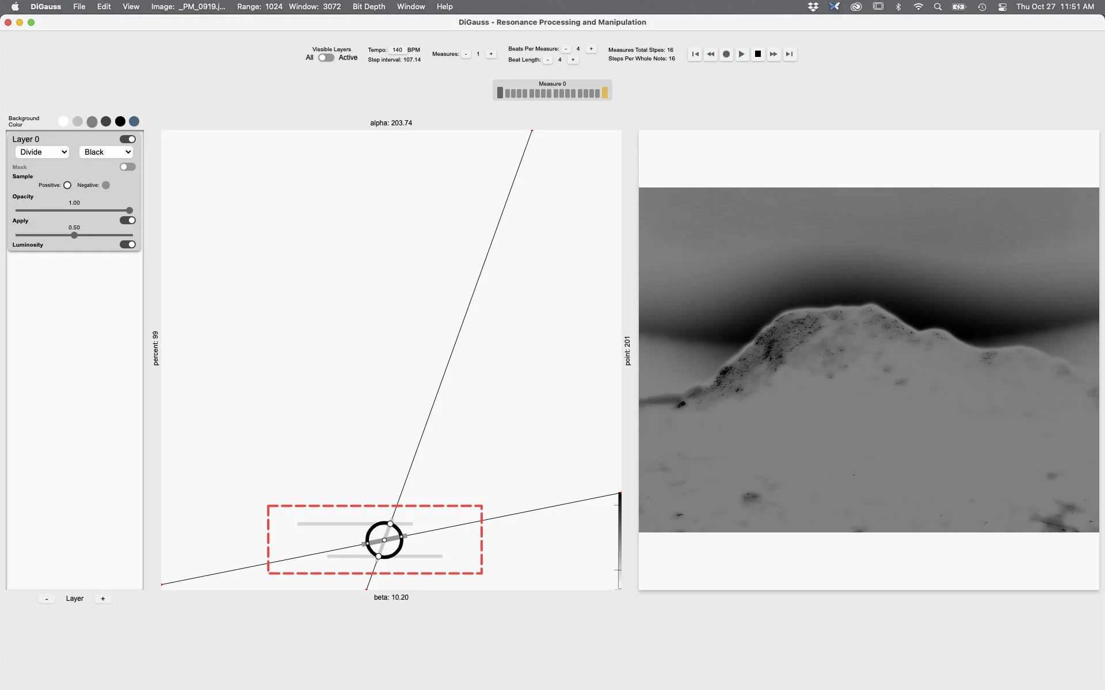Disable the Luminosity toggle
This screenshot has width=1105, height=690.
click(127, 244)
